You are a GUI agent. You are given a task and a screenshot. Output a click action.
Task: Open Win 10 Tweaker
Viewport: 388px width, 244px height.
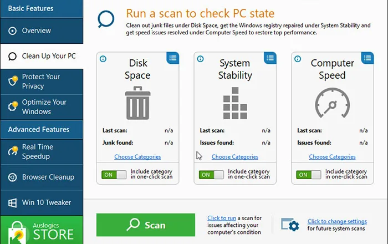pyautogui.click(x=42, y=202)
